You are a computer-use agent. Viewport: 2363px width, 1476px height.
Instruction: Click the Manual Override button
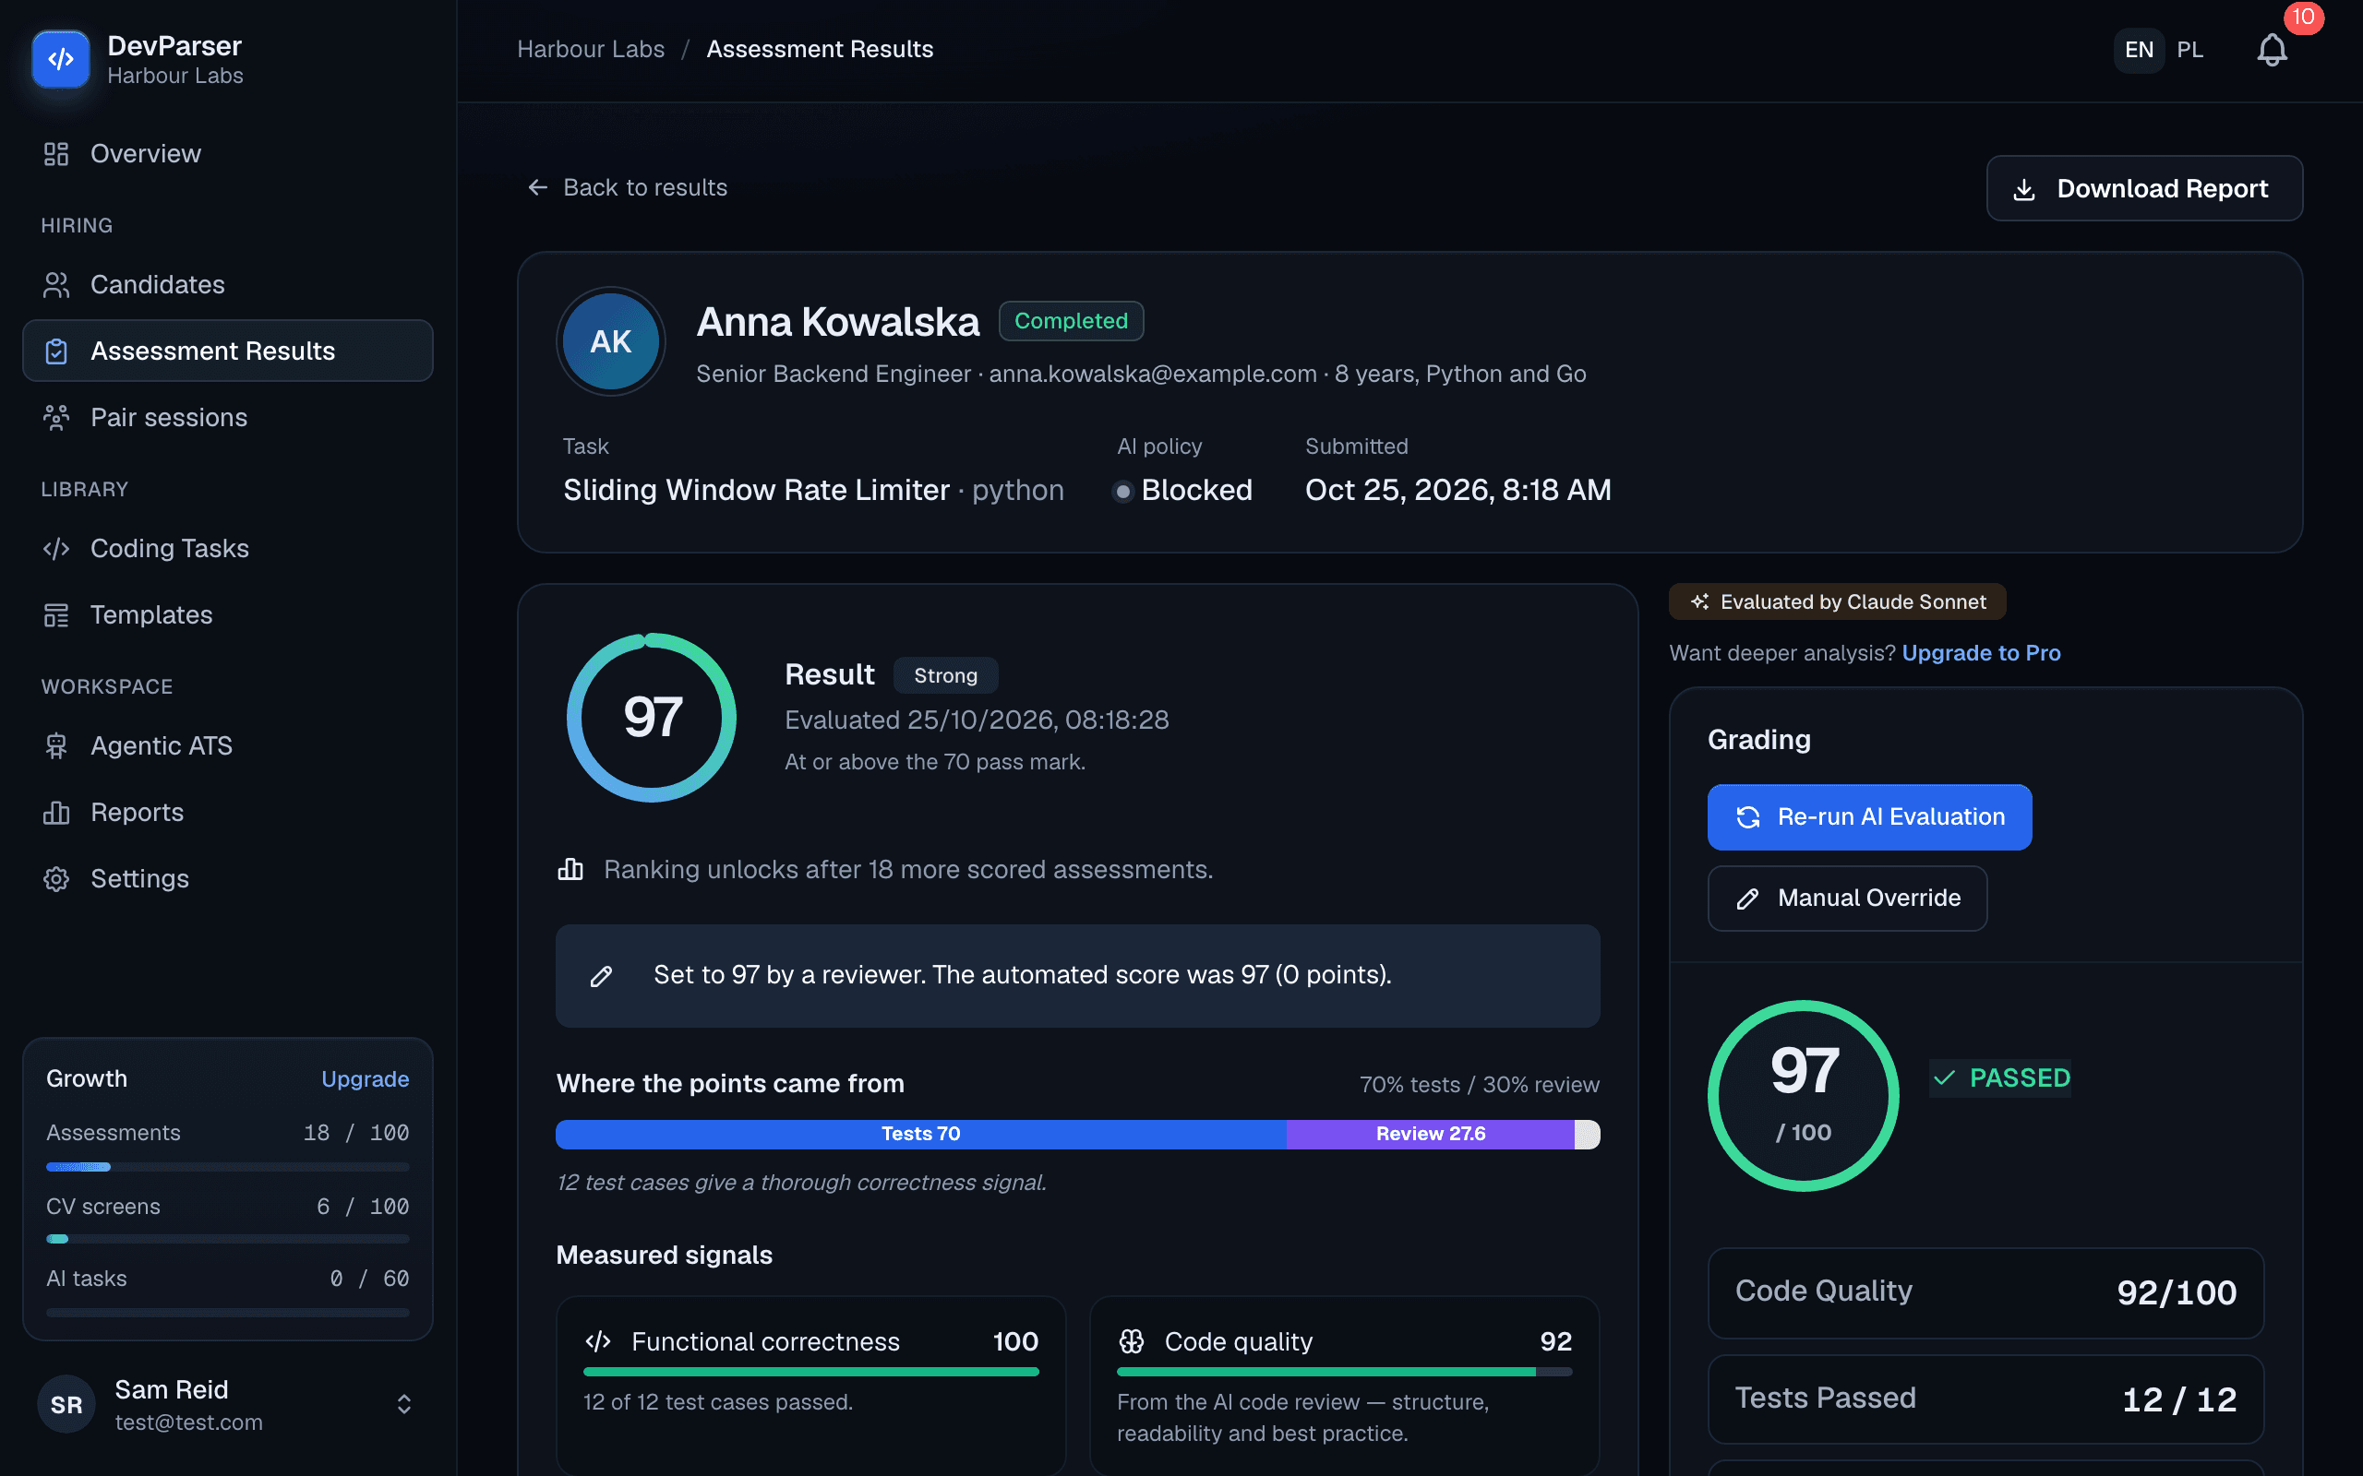pos(1846,899)
